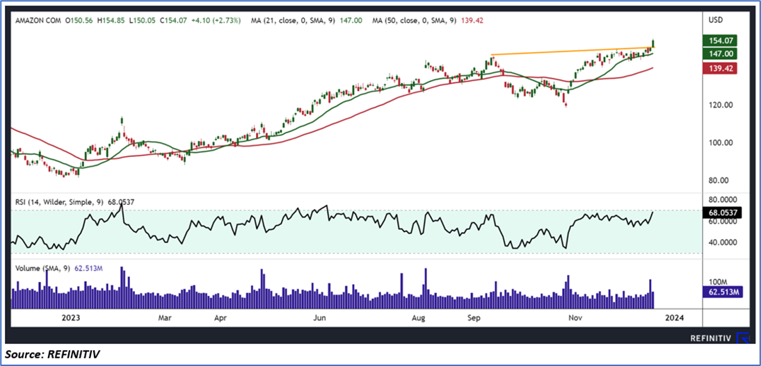Click the 80.0000 RSI axis label
The width and height of the screenshot is (761, 366).
723,199
